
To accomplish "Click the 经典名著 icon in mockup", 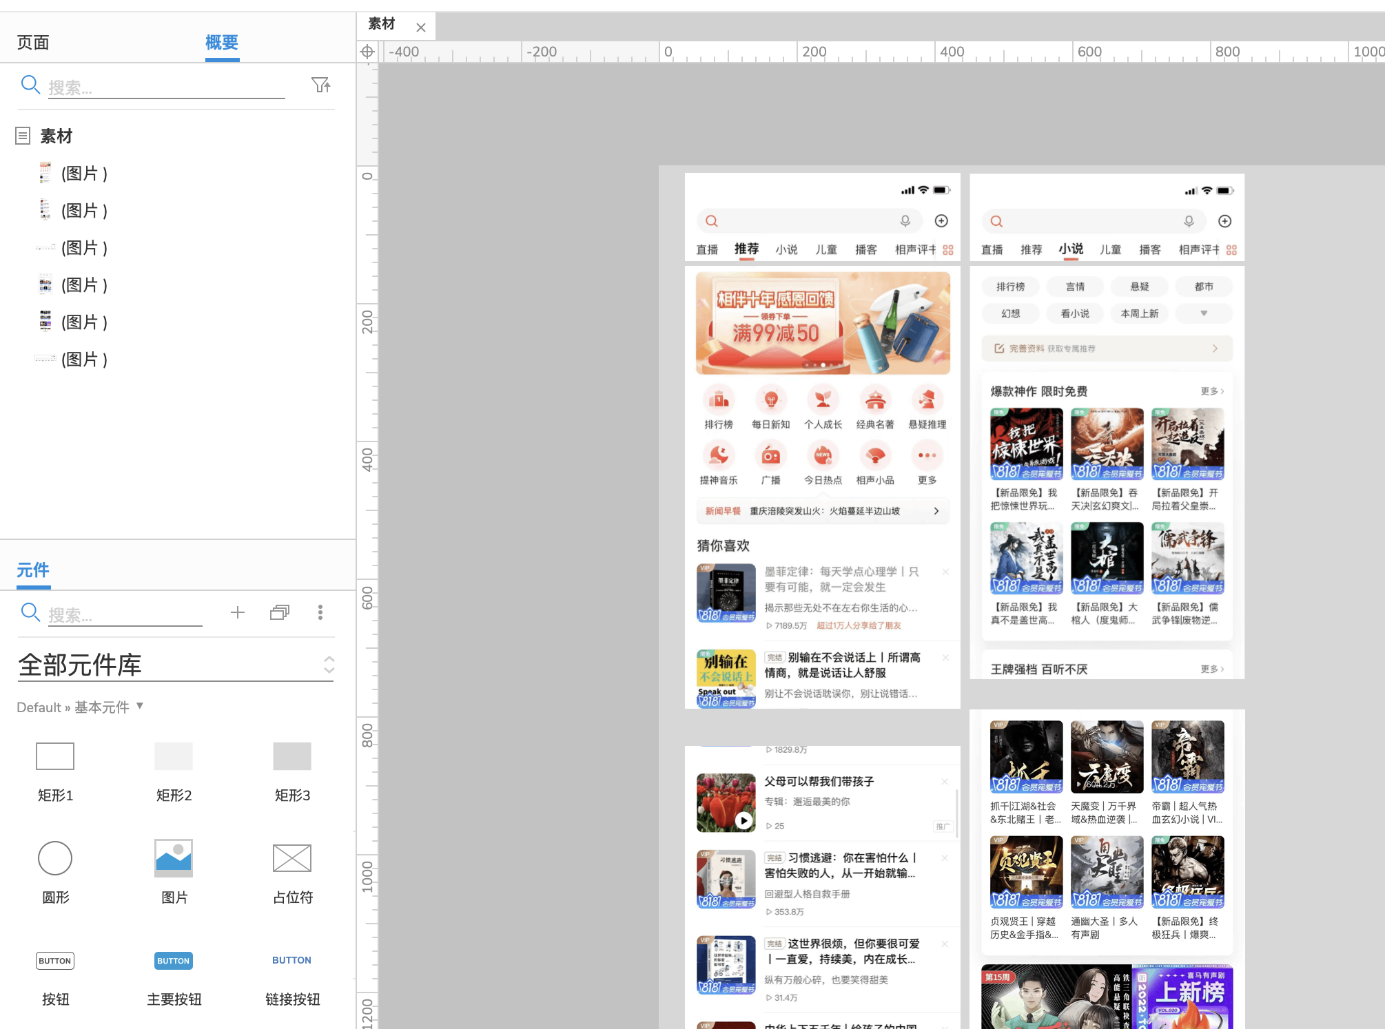I will pyautogui.click(x=875, y=399).
